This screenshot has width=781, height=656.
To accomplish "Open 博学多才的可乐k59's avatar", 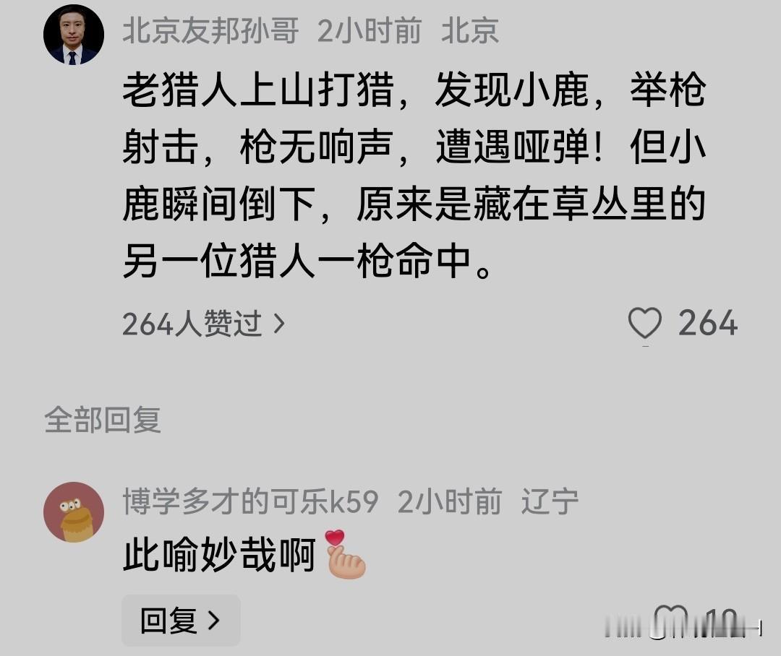I will [x=74, y=512].
